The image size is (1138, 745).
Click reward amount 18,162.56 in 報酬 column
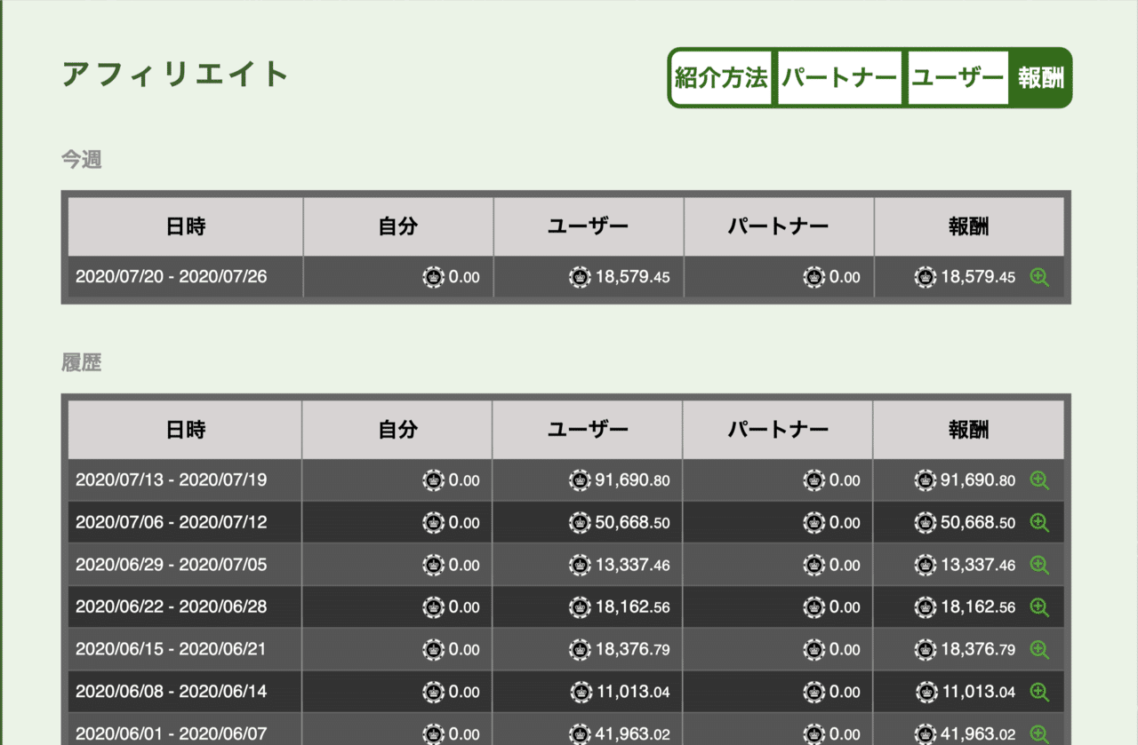pos(978,607)
